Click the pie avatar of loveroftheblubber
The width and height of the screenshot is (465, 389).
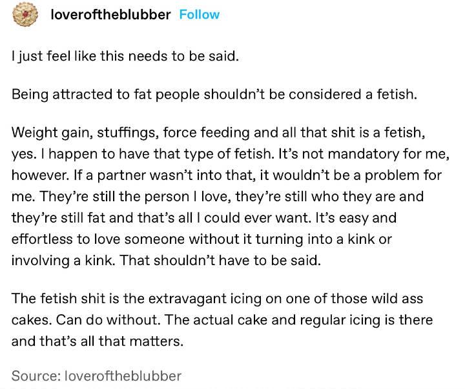tap(23, 15)
